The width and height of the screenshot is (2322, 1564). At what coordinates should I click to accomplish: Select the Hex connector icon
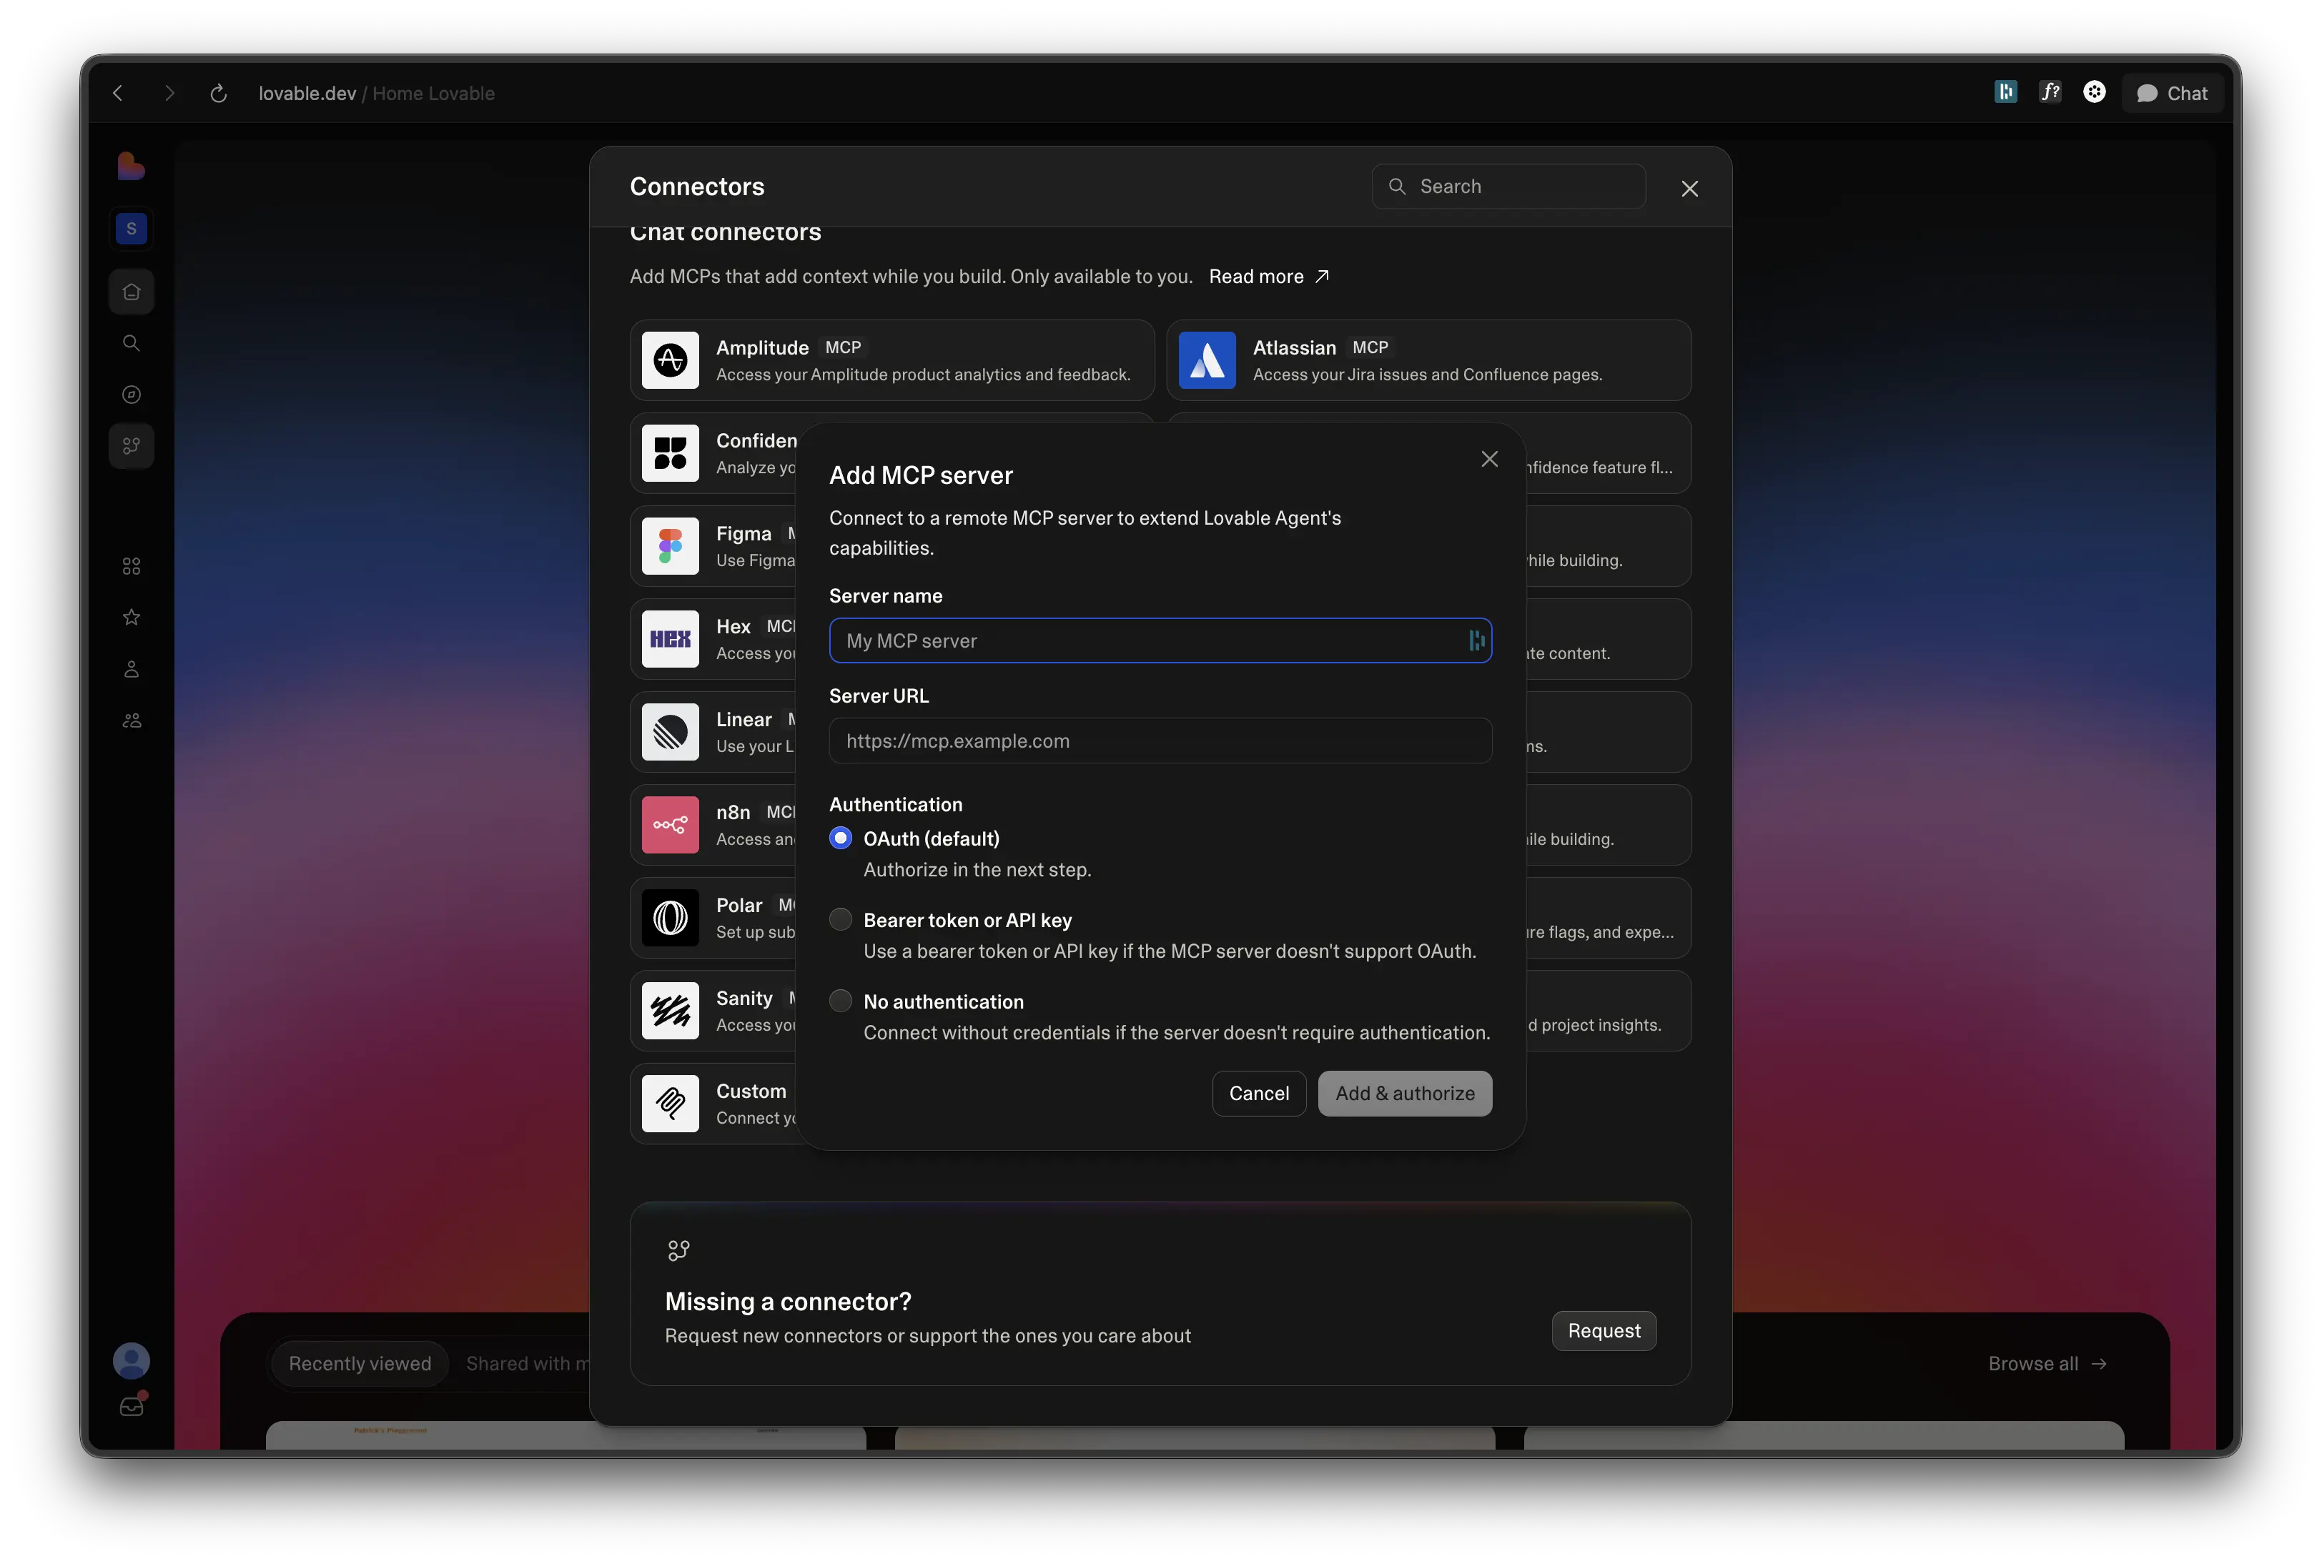coord(671,639)
